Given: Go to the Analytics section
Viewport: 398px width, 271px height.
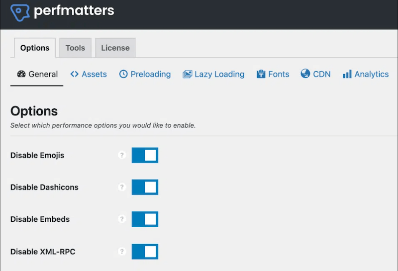Looking at the screenshot, I should pyautogui.click(x=366, y=74).
